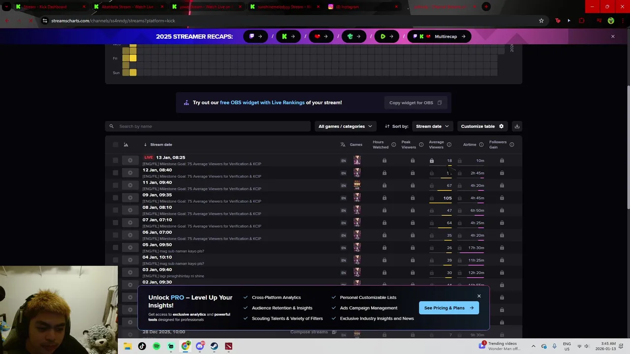Show info for Peak Viewers column
Viewport: 630px width, 354px height.
coord(421,145)
